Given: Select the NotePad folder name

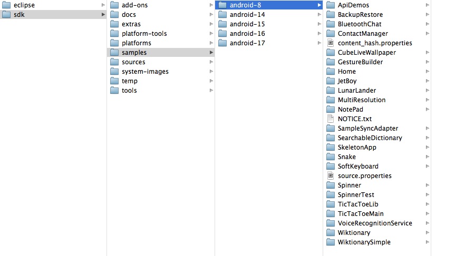Looking at the screenshot, I should point(350,110).
